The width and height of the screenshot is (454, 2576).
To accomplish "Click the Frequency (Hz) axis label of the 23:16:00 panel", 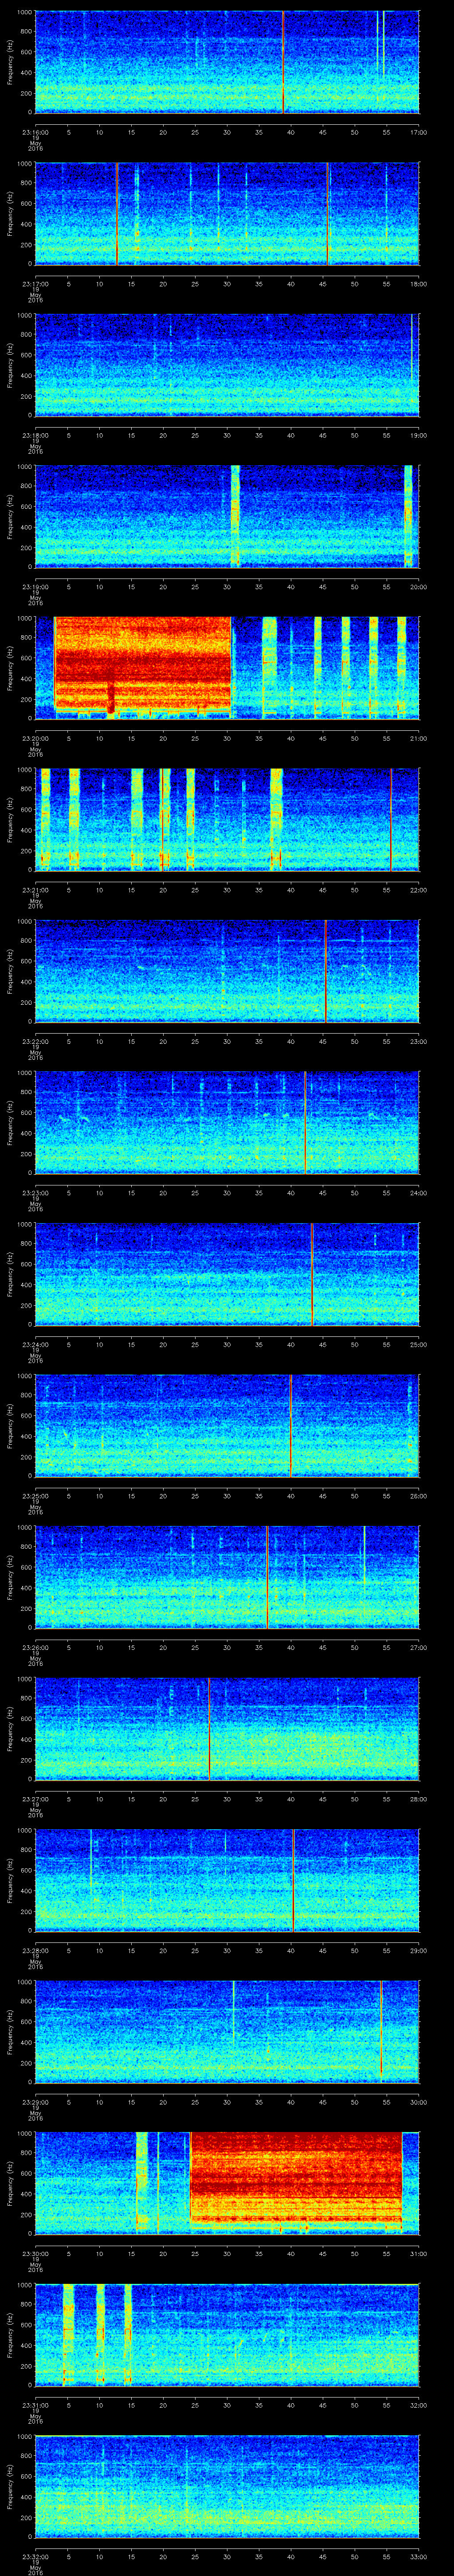I will tap(10, 62).
